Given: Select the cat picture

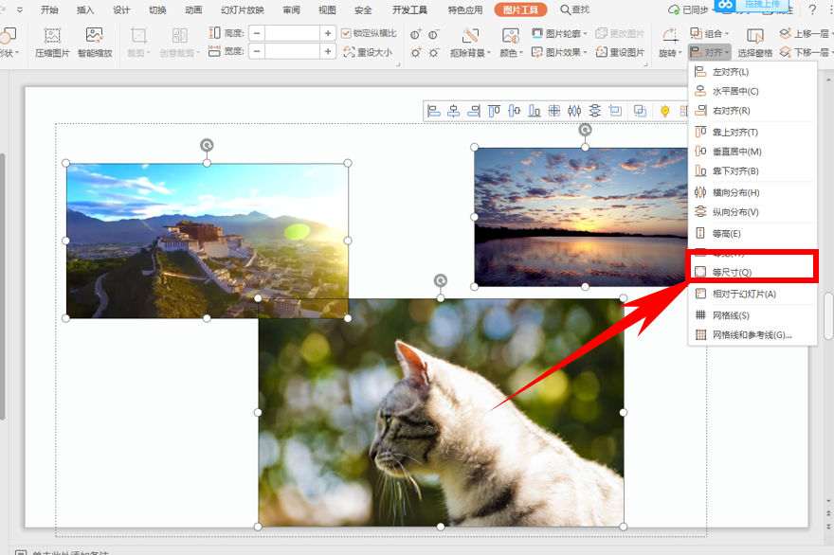Looking at the screenshot, I should pyautogui.click(x=441, y=413).
